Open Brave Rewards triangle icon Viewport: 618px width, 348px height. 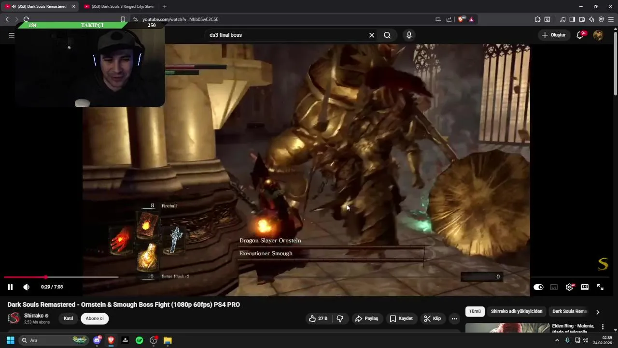(471, 19)
